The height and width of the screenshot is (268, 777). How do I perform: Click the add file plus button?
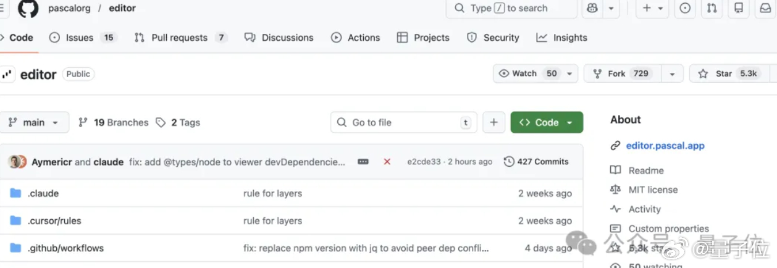493,122
